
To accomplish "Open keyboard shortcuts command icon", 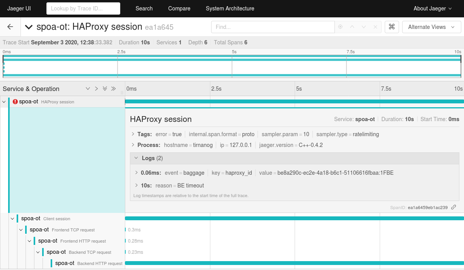I will [x=392, y=27].
